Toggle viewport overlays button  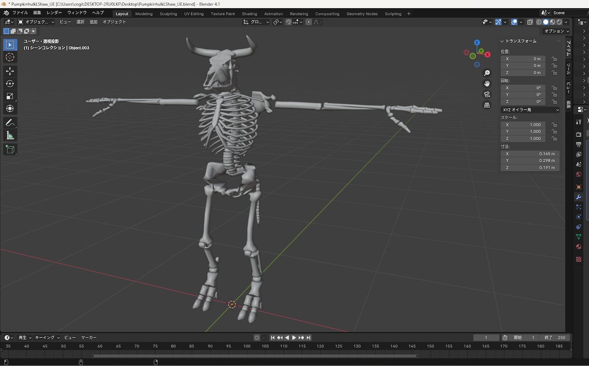pos(514,22)
